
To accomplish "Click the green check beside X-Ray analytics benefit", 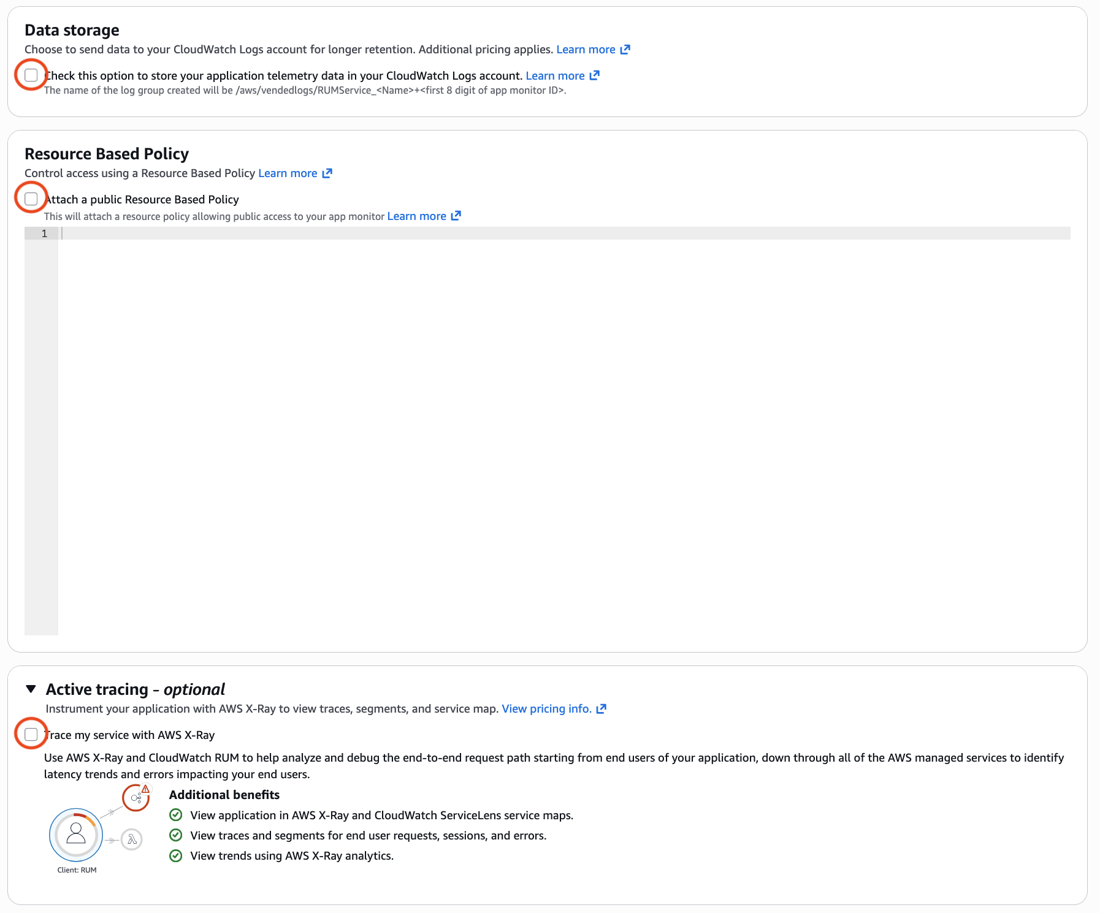I will tap(177, 855).
